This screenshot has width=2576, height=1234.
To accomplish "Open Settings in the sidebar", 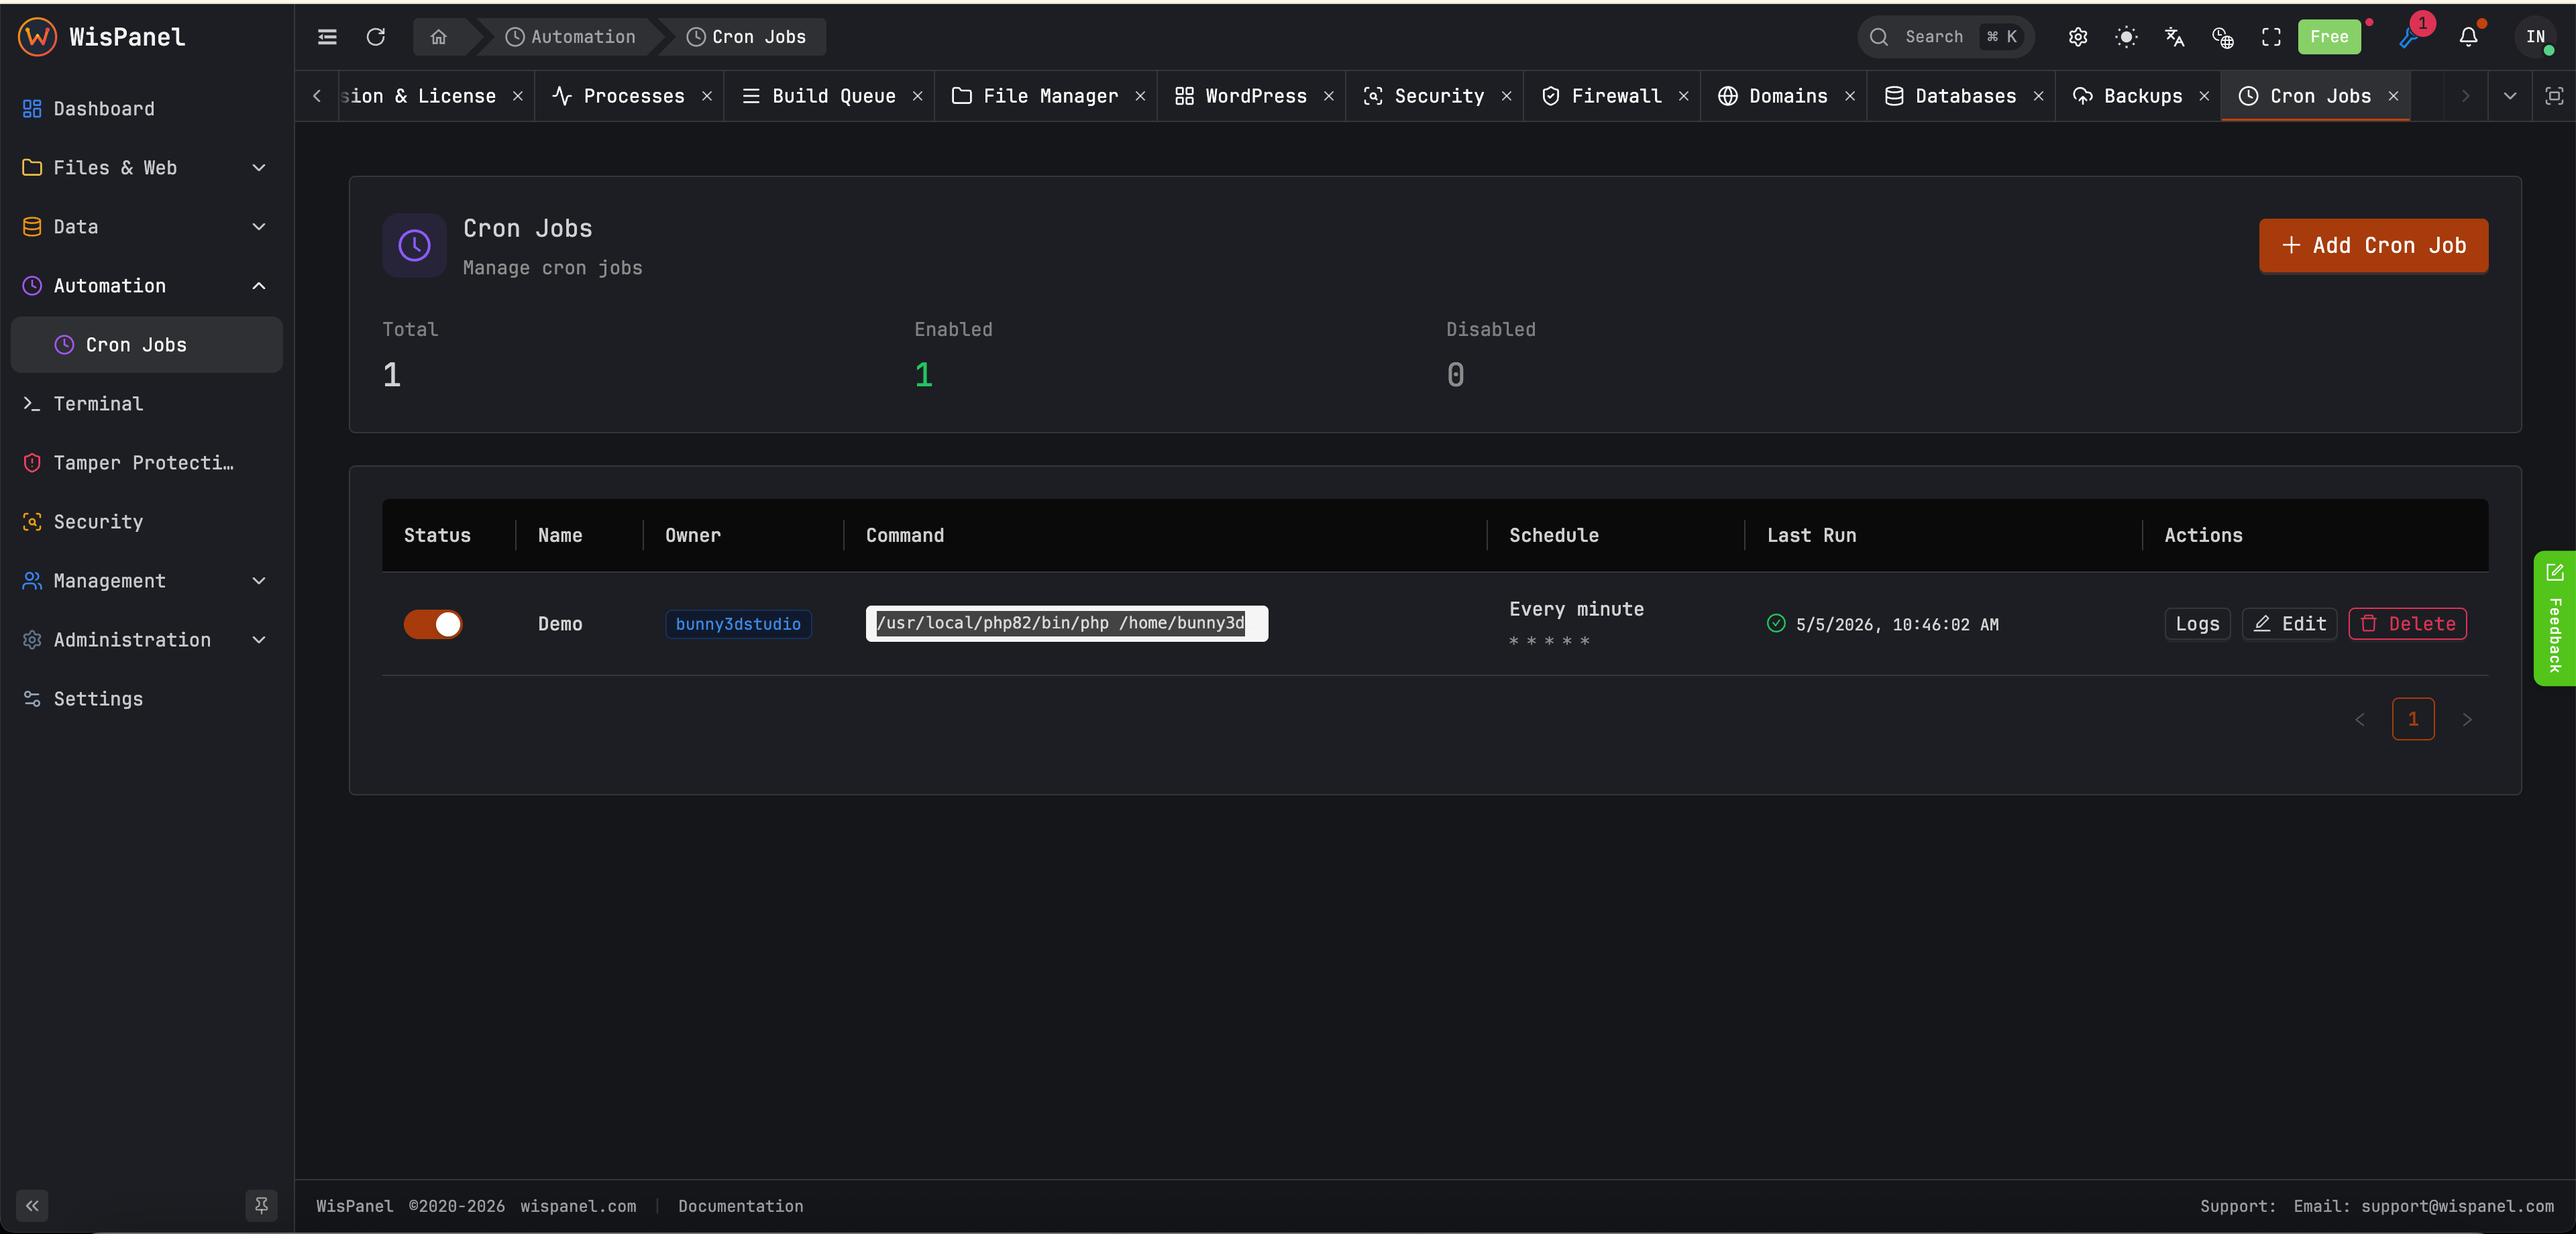I will (146, 698).
